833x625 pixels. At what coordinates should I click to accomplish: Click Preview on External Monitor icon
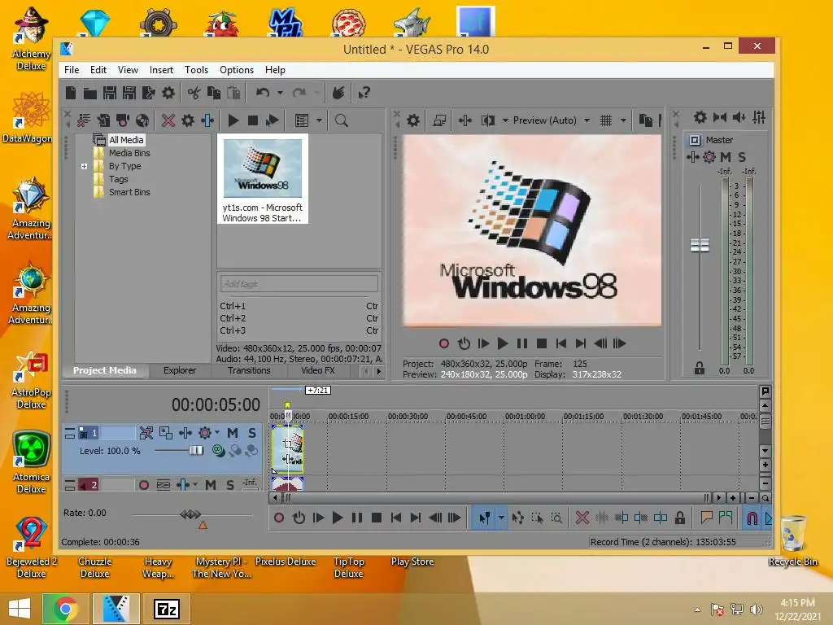(439, 120)
